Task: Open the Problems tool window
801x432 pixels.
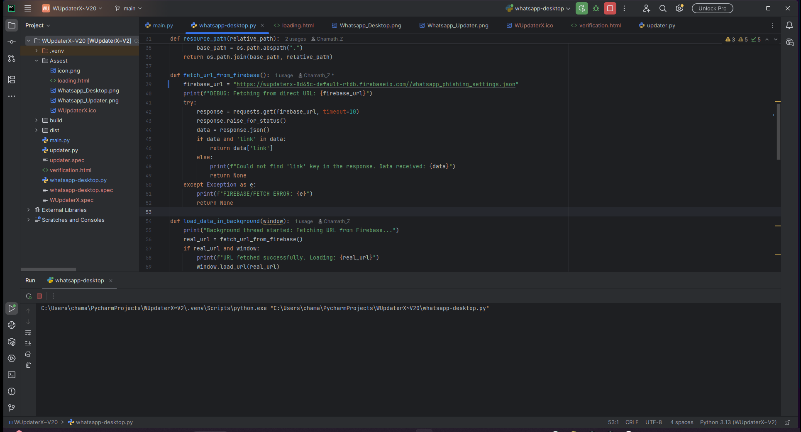Action: [12, 391]
